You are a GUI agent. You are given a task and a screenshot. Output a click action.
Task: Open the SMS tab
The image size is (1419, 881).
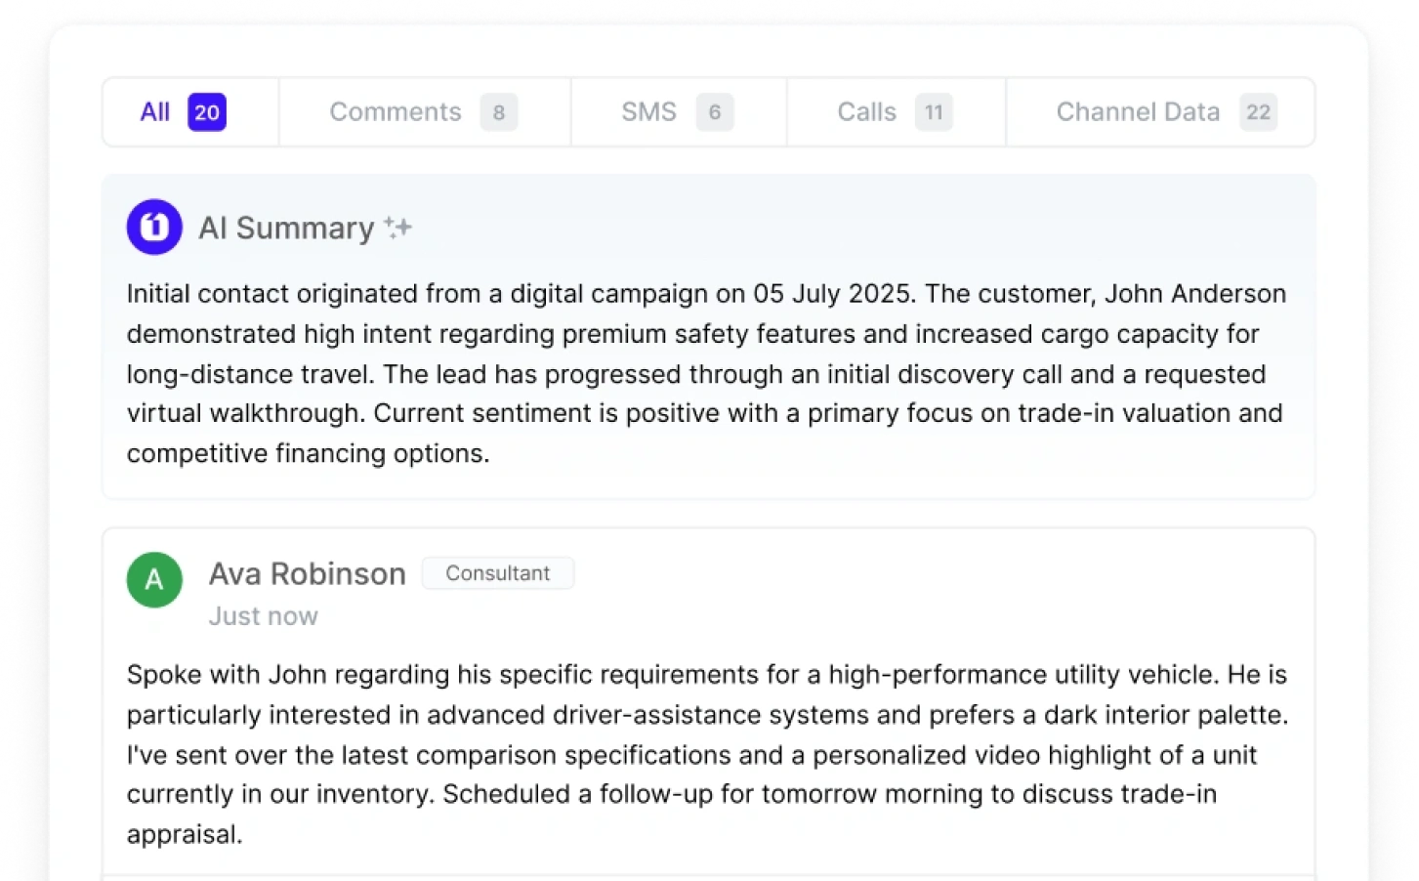pyautogui.click(x=648, y=111)
